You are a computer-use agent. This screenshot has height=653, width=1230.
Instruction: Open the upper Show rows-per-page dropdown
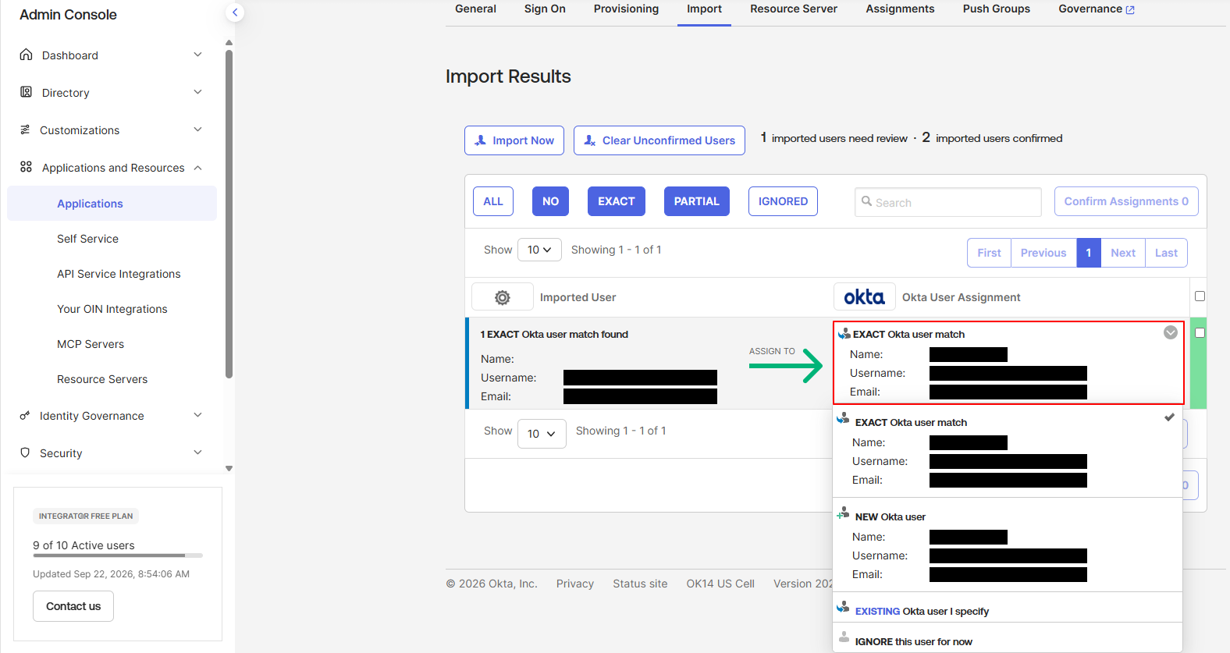point(539,250)
